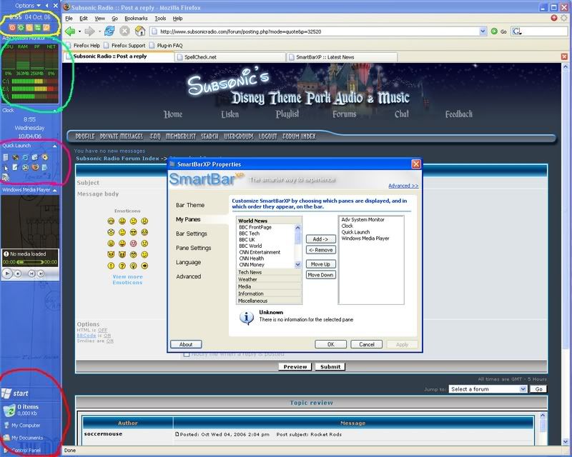Click the green Go button beside the address bar
The width and height of the screenshot is (572, 457).
[x=498, y=31]
